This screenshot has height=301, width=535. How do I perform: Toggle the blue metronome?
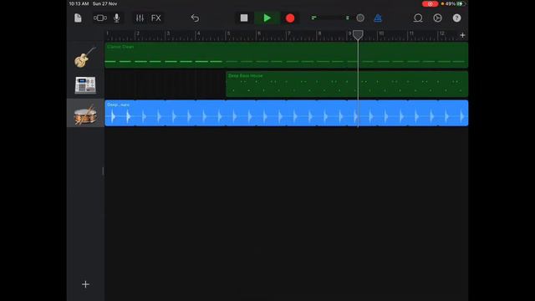tap(378, 18)
